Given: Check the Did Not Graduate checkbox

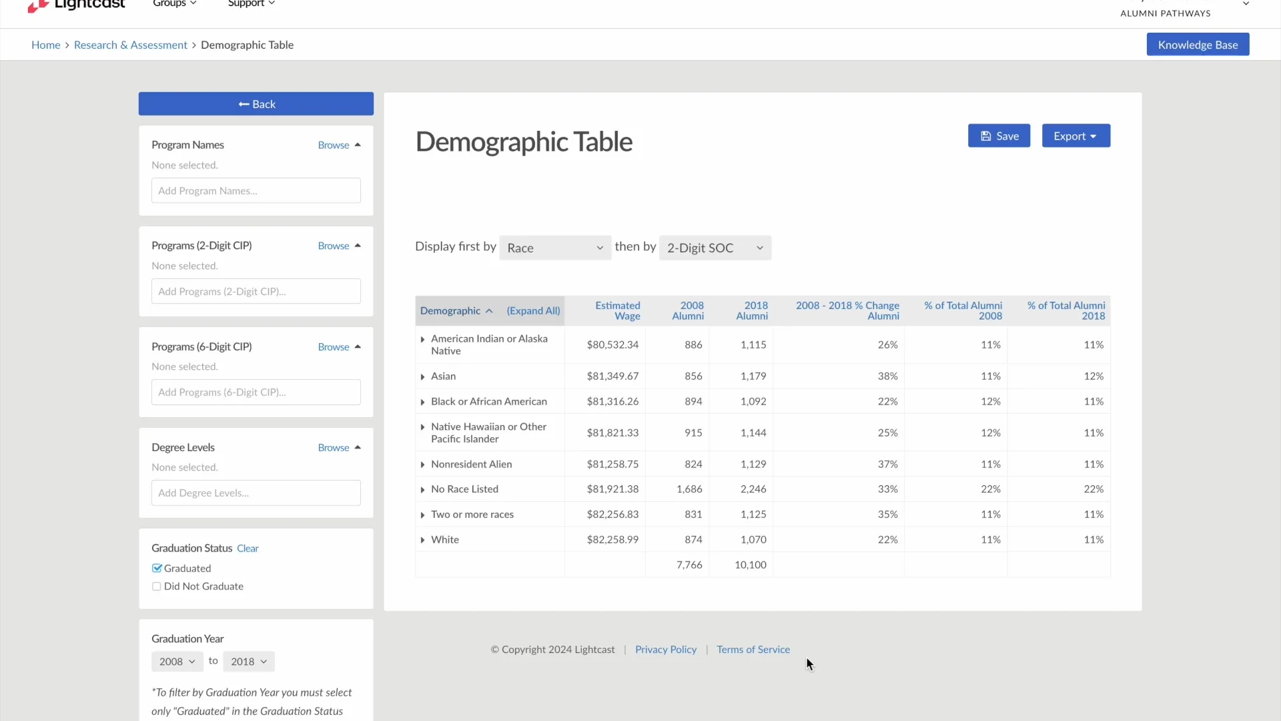Looking at the screenshot, I should [157, 586].
